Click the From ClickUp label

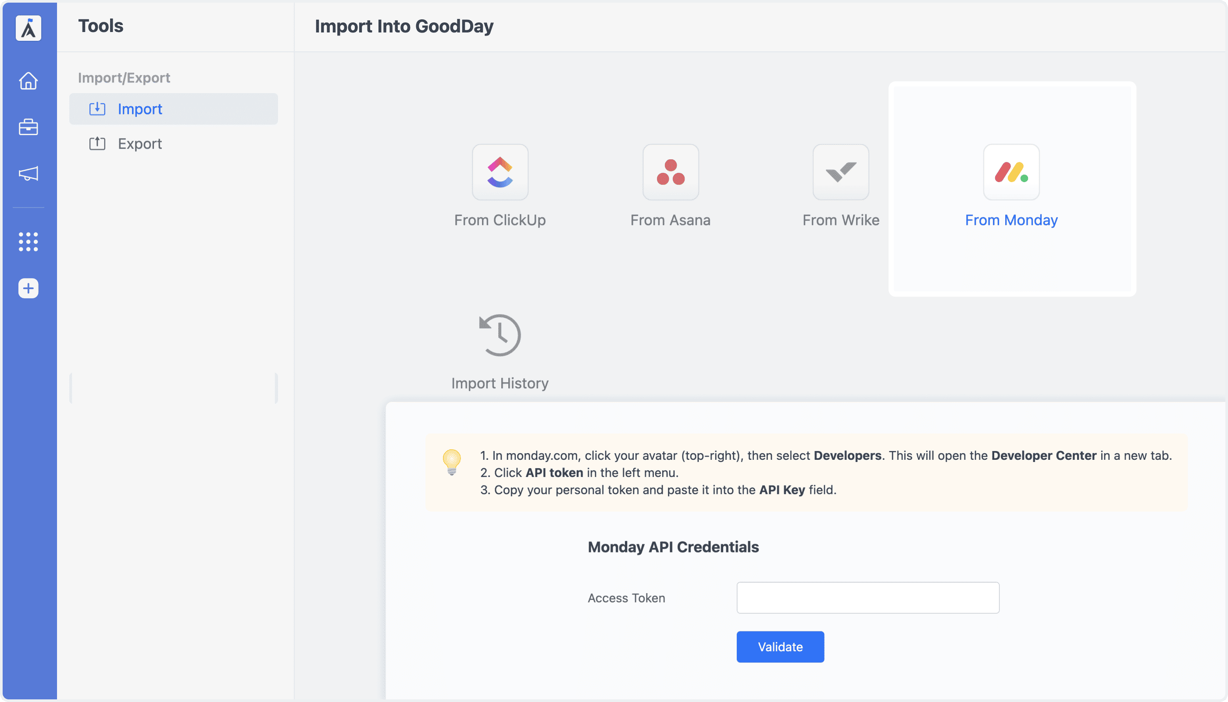pos(500,220)
